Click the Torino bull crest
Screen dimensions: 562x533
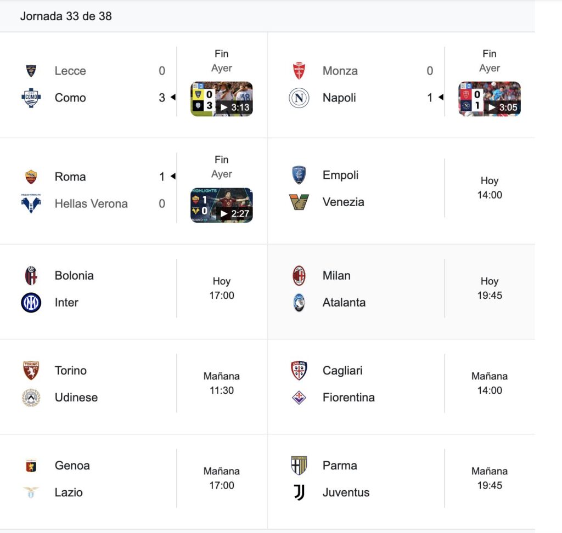tap(31, 370)
